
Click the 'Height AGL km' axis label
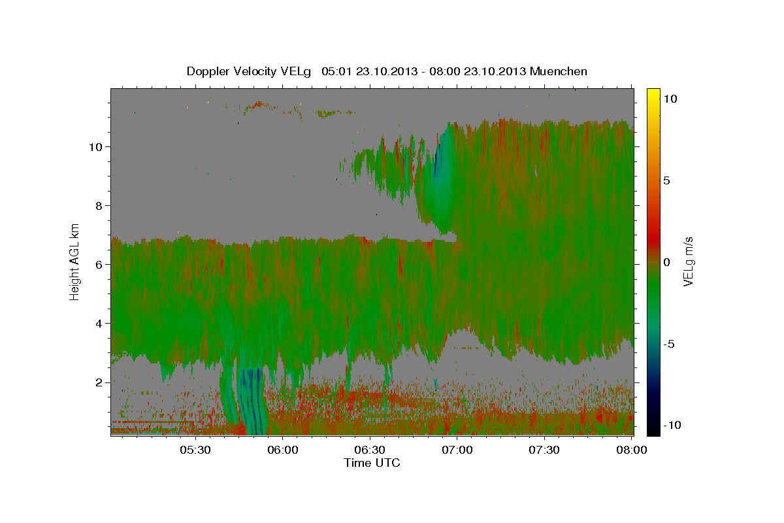click(x=75, y=261)
